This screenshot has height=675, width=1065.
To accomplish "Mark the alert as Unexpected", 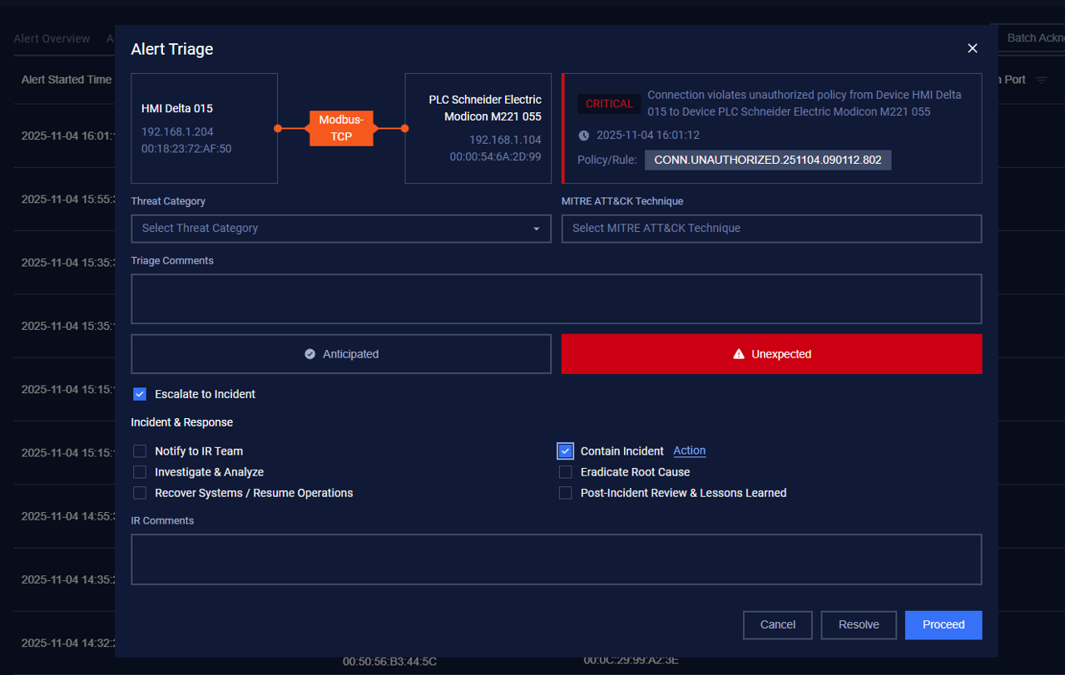I will point(771,354).
